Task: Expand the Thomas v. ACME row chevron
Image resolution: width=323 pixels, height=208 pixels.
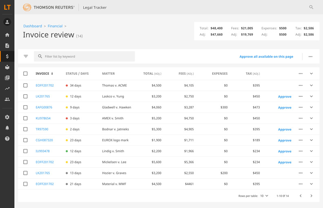Action: coord(311,85)
